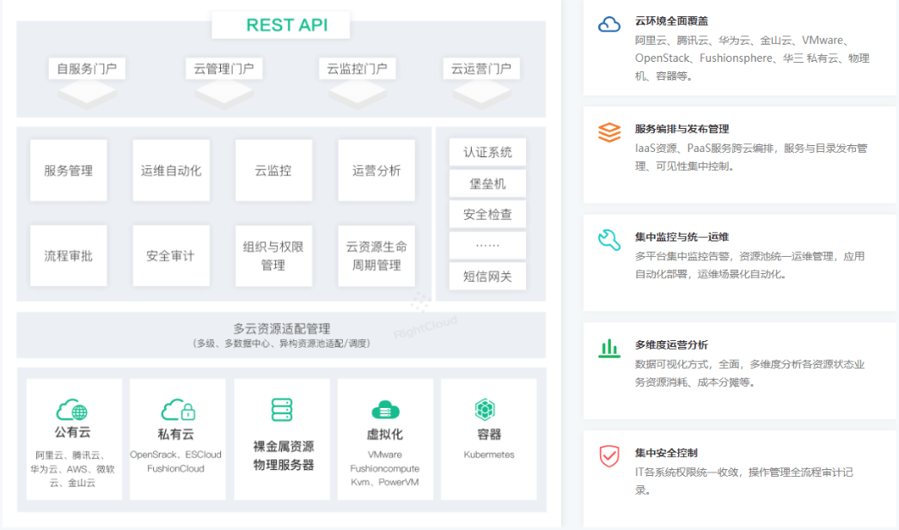The image size is (899, 530).
Task: Select the 组织与权限管理 module box
Action: click(273, 255)
